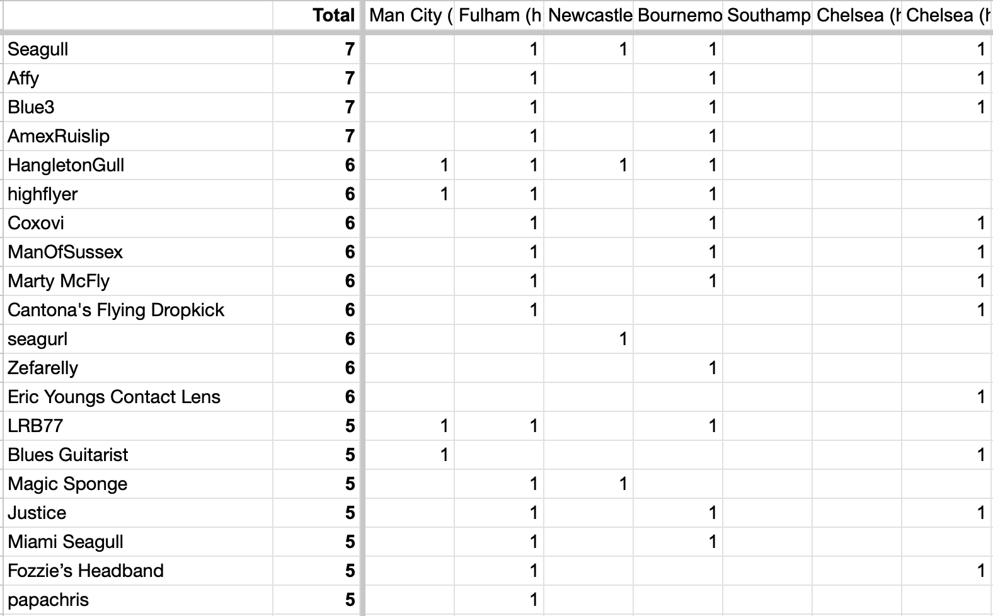Click the papachris name cell
Image resolution: width=993 pixels, height=616 pixels.
(x=138, y=600)
